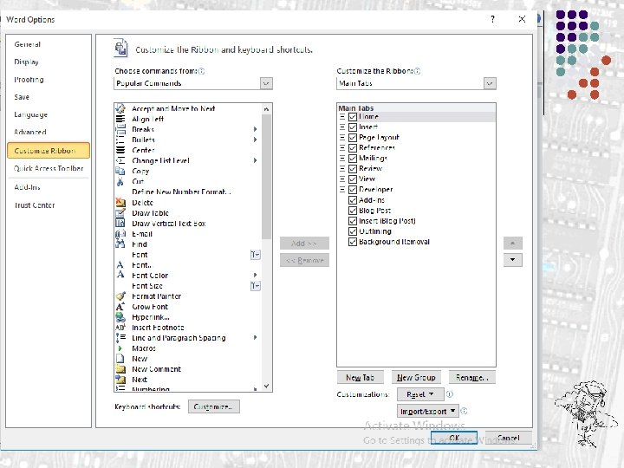
Task: Toggle the Page Layout checkbox
Action: [353, 138]
